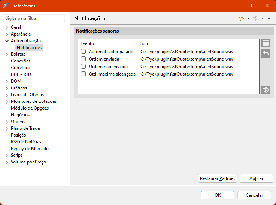The width and height of the screenshot is (276, 205).
Task: Maximize the Preferências window
Action: click(249, 6)
